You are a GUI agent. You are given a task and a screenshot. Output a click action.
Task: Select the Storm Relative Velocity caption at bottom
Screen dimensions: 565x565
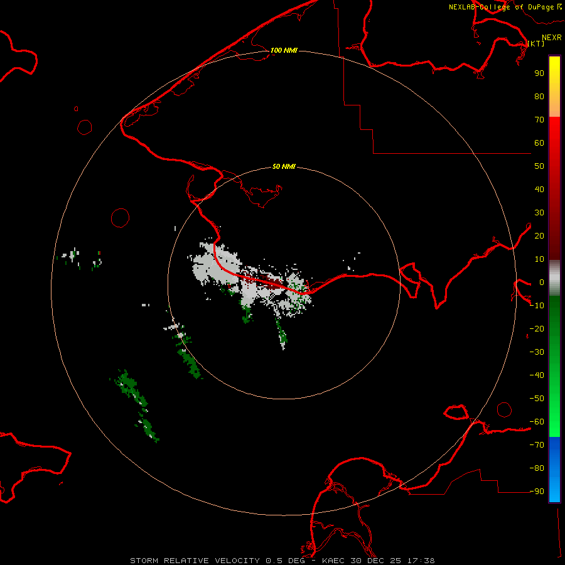point(282,561)
